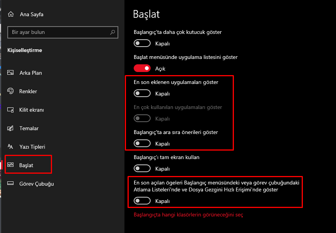Click the Başlat tiles icon in sidebar
The image size is (336, 233).
(10, 164)
